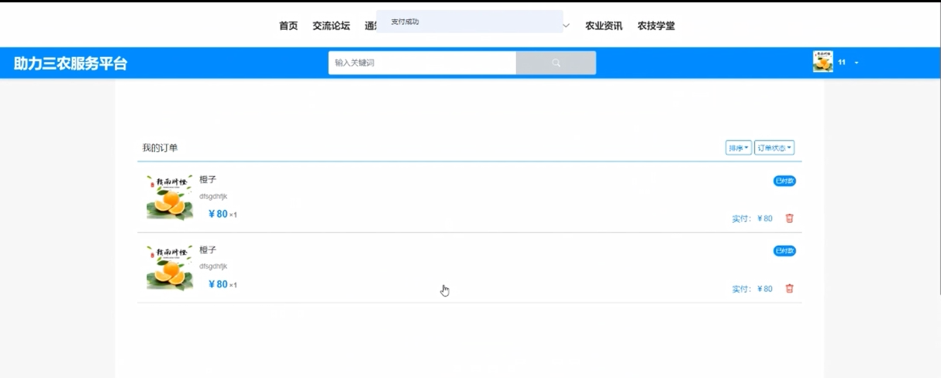Open the 交流论坛 forum menu item
941x378 pixels.
point(331,26)
